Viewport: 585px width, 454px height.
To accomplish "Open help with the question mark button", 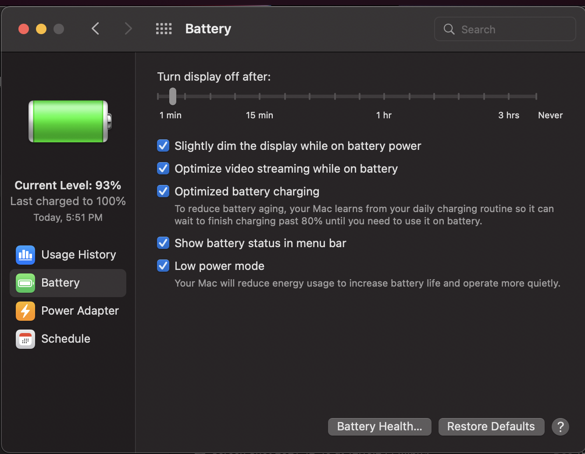I will [x=560, y=426].
